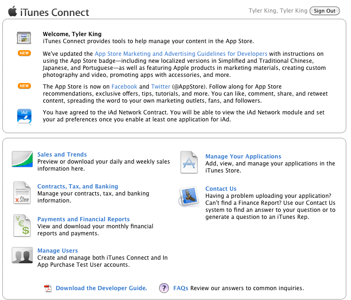Click the PDF icon for Developer Guide
The height and width of the screenshot is (300, 351).
pos(48,288)
